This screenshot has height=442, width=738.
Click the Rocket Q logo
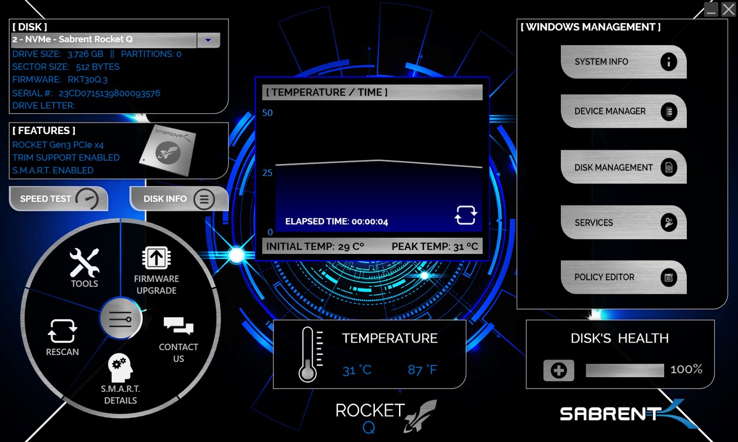pyautogui.click(x=386, y=417)
